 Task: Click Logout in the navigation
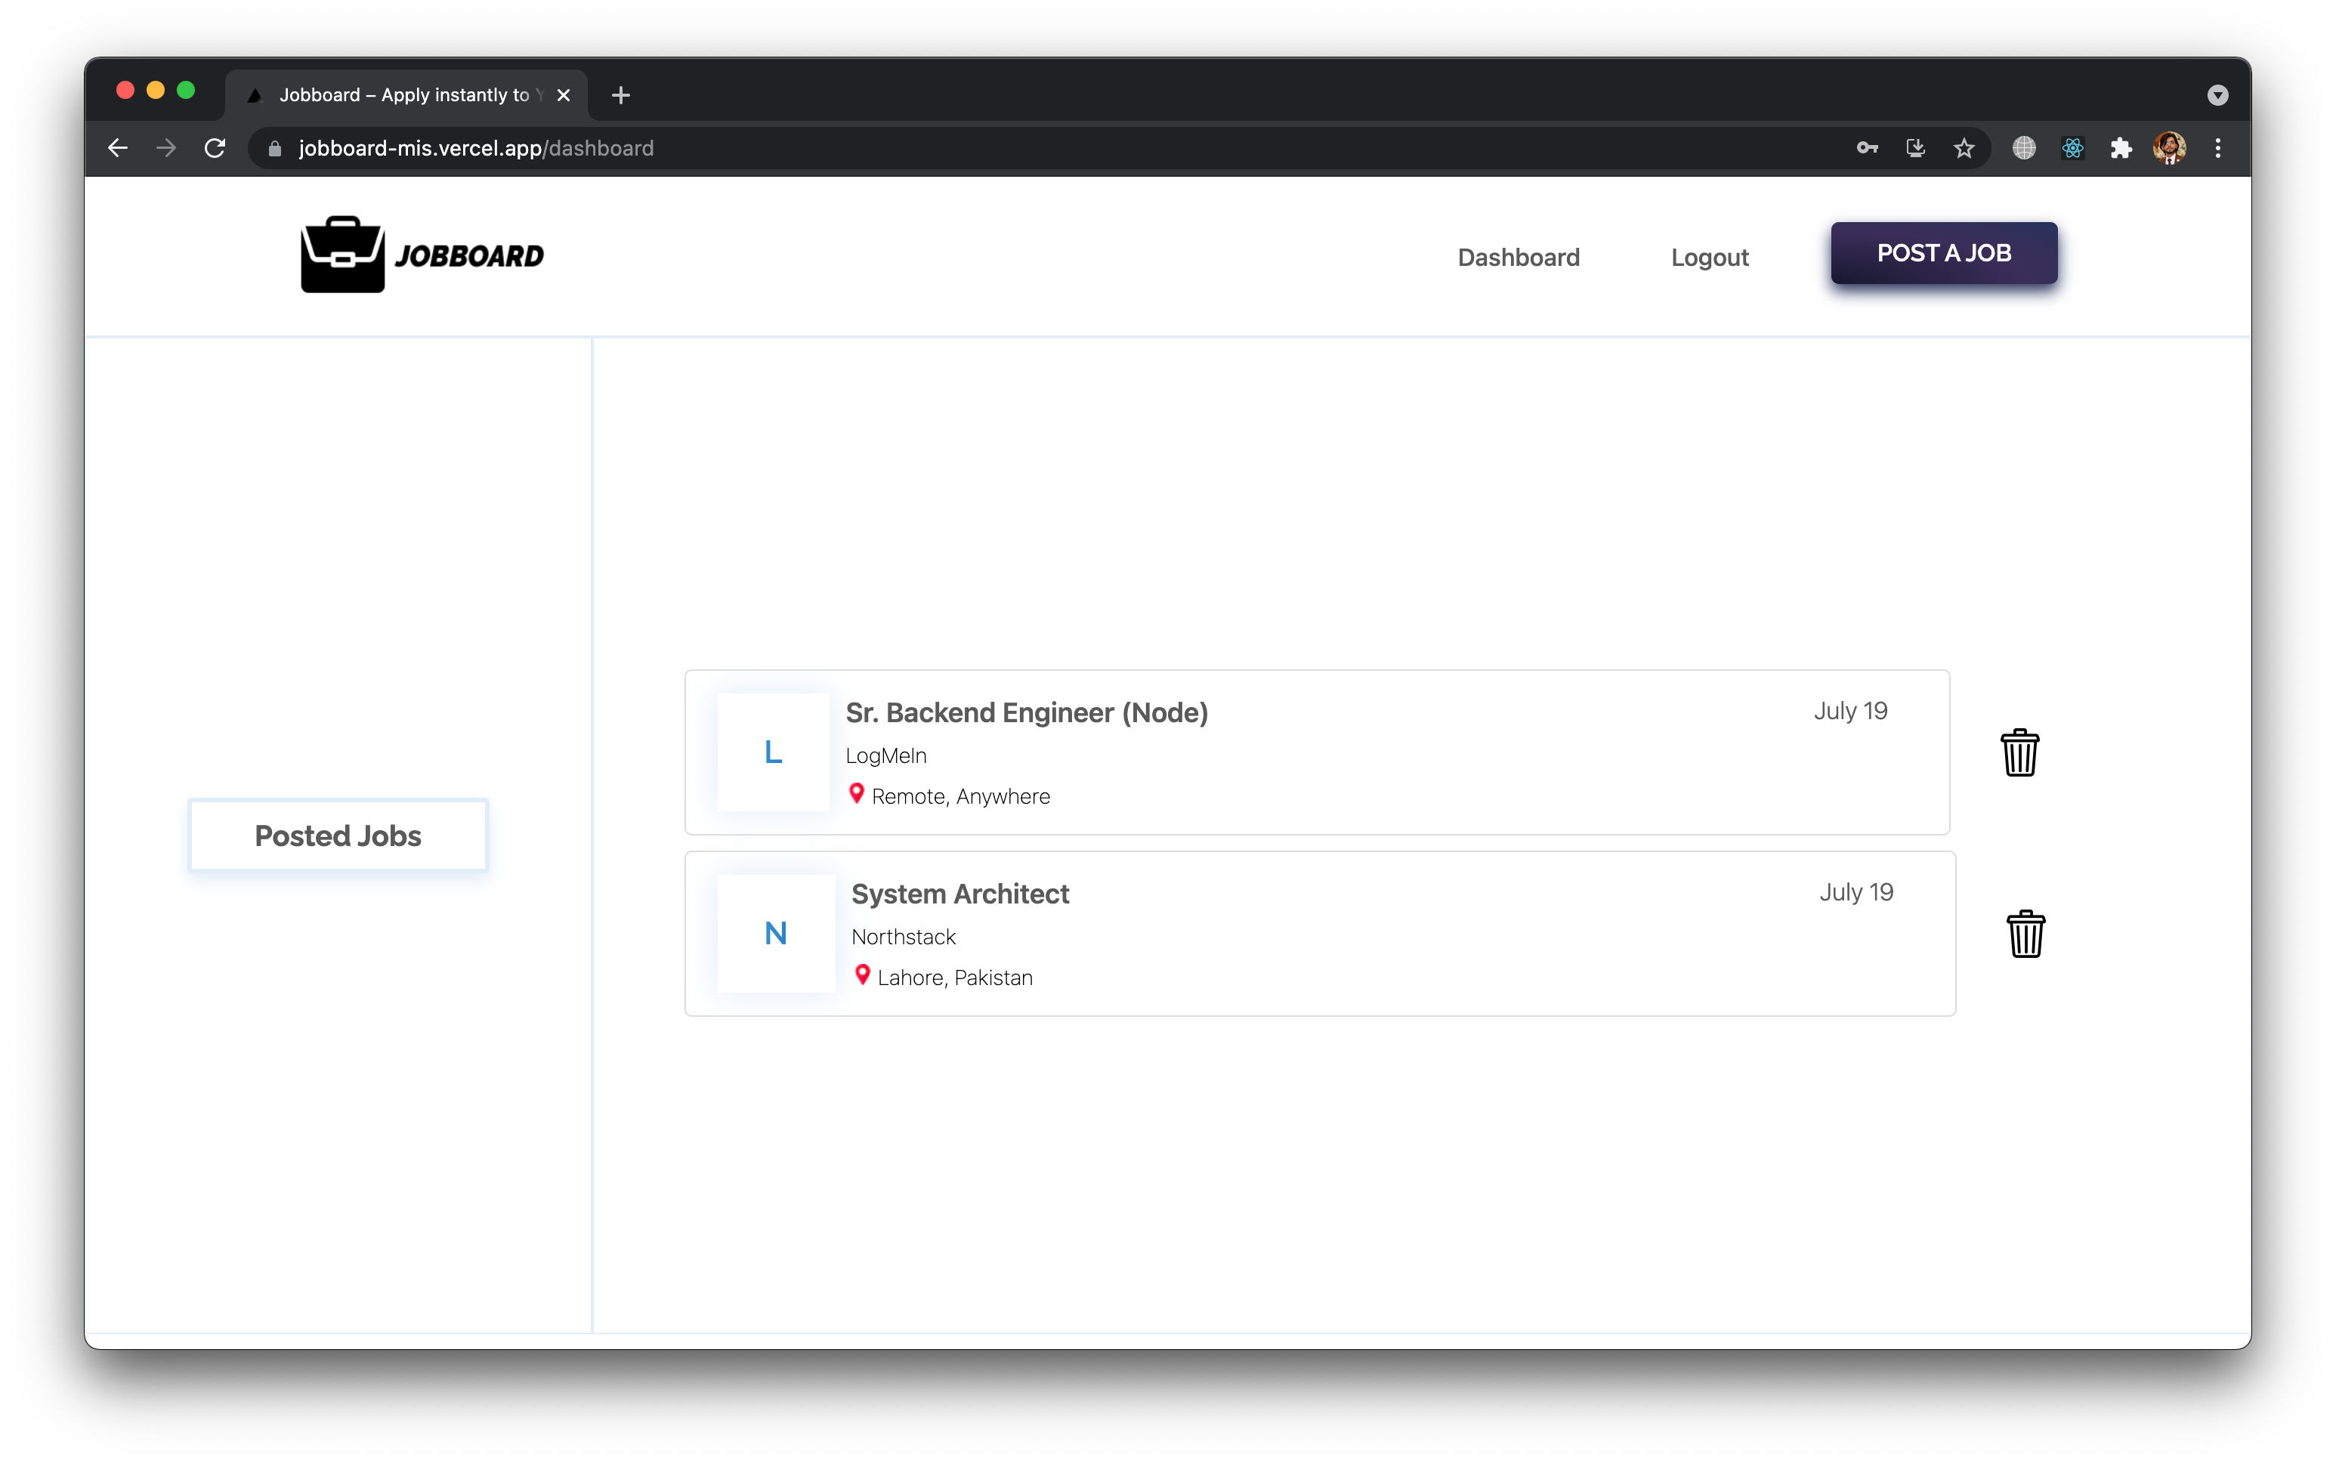pyautogui.click(x=1709, y=257)
